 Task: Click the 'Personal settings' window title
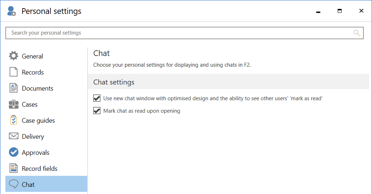[x=51, y=11]
